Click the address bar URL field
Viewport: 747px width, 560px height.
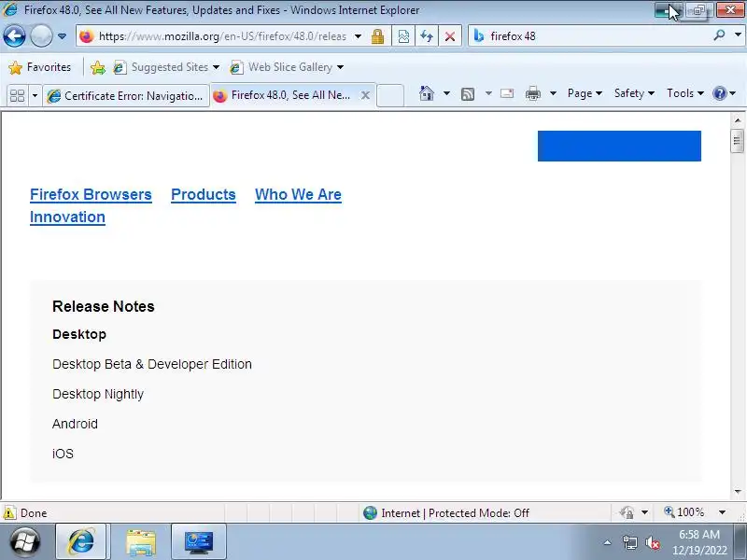222,36
